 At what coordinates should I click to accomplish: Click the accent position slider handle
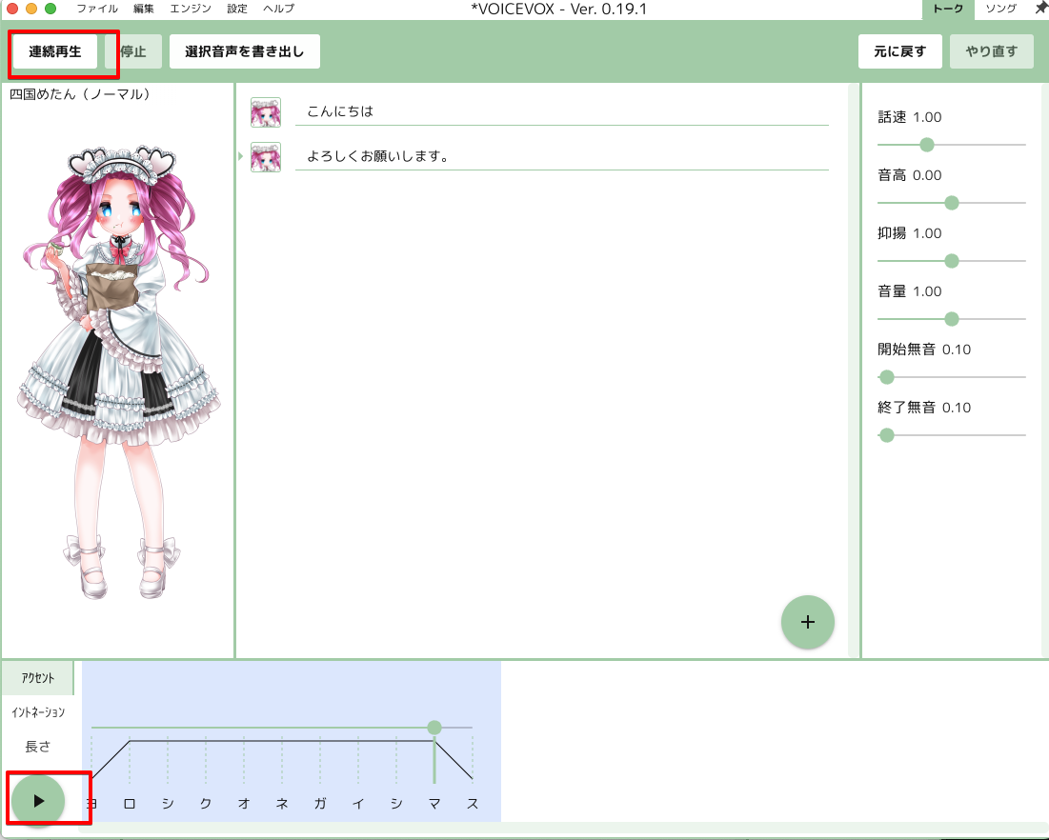coord(434,727)
